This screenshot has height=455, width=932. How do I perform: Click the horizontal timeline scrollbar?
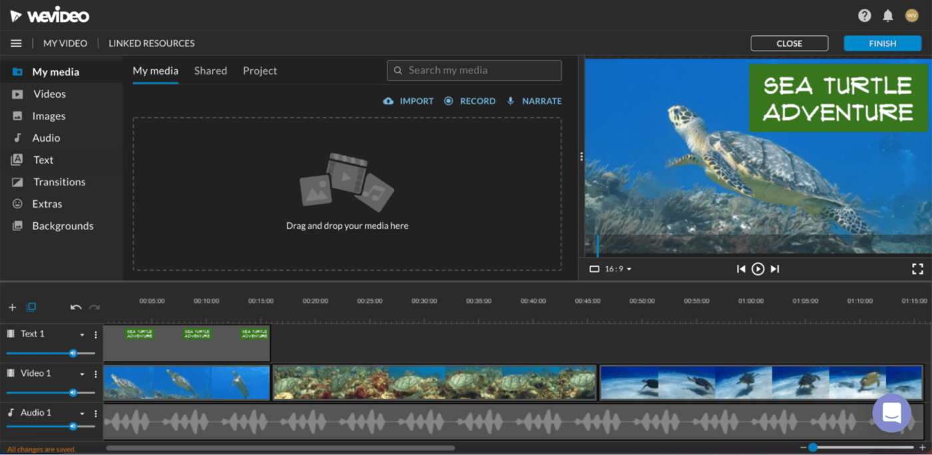[x=280, y=448]
